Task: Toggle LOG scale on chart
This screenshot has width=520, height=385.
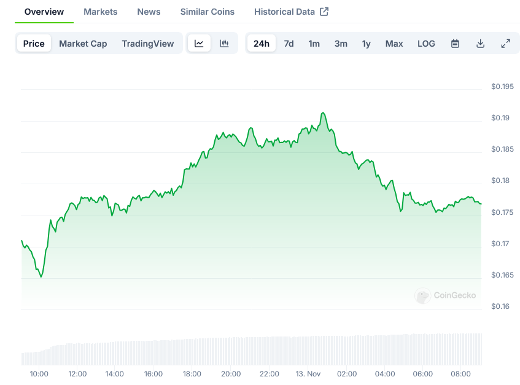Action: (426, 44)
